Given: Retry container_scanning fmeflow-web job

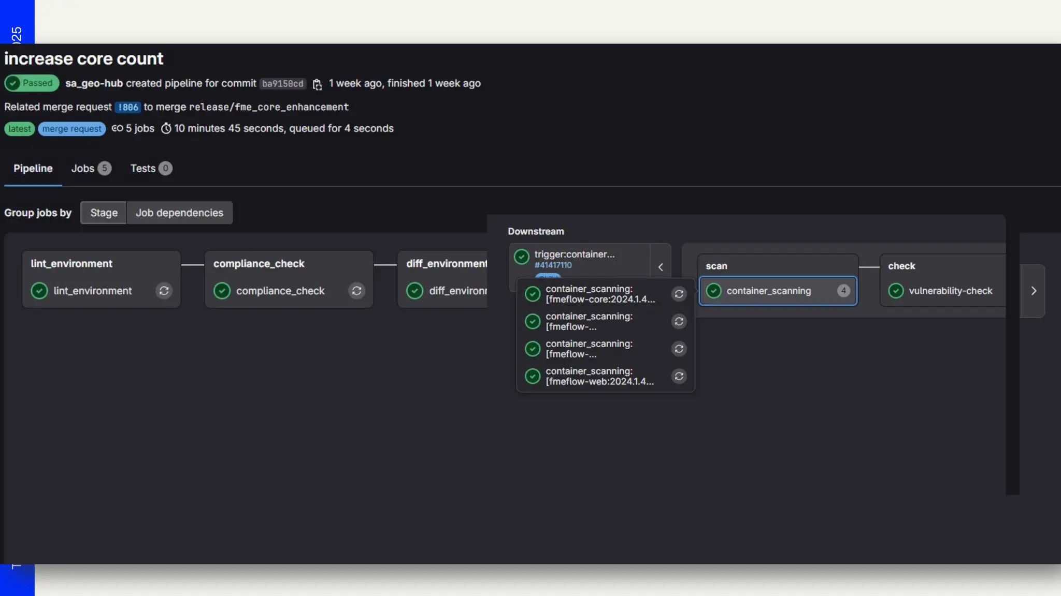Looking at the screenshot, I should (679, 376).
